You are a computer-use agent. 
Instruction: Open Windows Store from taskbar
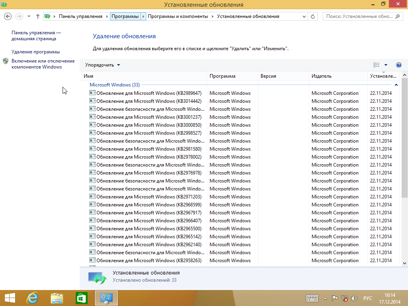click(x=81, y=298)
